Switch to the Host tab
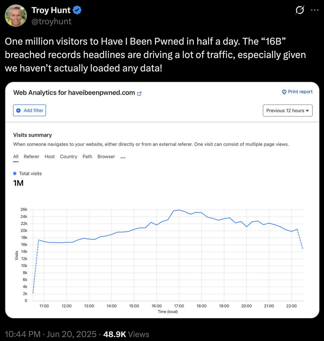 (x=50, y=157)
